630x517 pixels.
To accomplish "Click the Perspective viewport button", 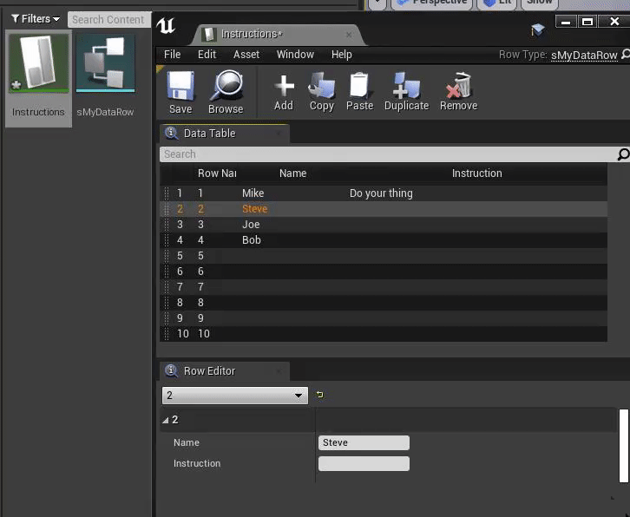I will coord(433,3).
